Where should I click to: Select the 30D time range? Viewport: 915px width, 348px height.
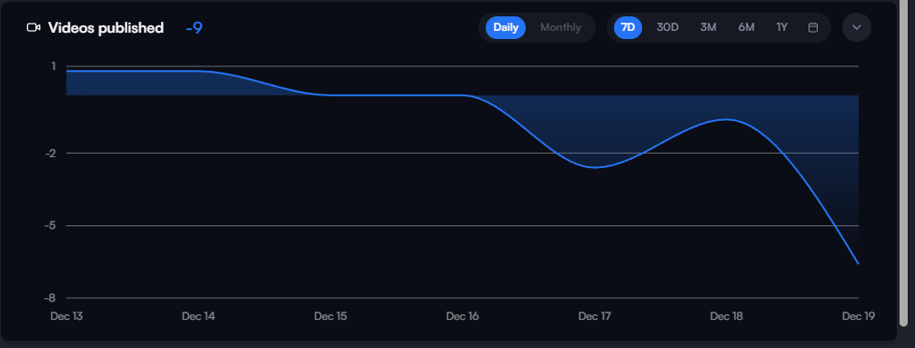(668, 27)
